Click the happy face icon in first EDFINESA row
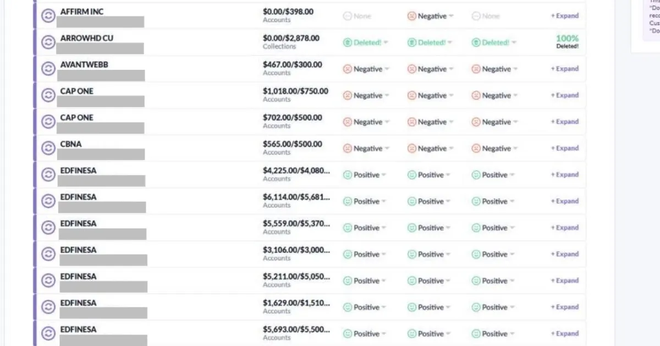This screenshot has height=346, width=660. (x=347, y=175)
